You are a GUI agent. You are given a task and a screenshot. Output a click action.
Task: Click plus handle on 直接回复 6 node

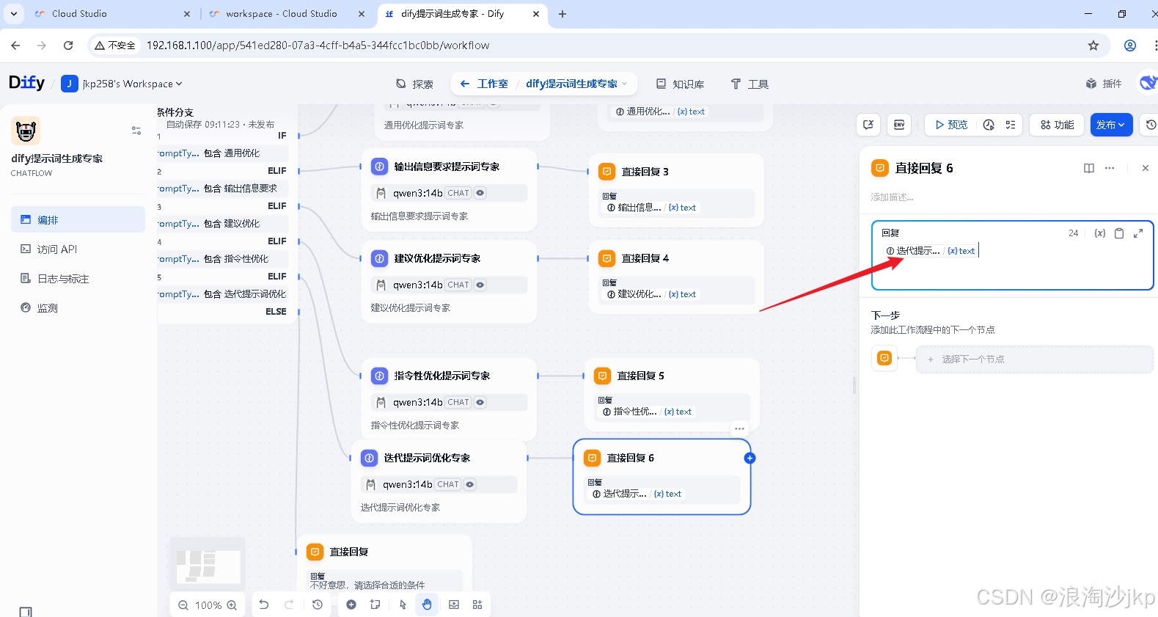pos(750,458)
